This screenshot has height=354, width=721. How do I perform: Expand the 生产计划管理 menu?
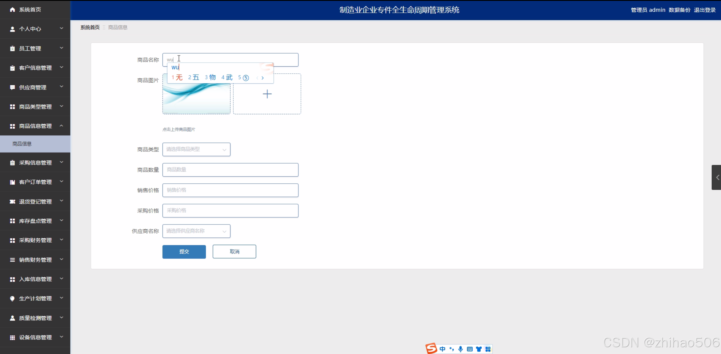pyautogui.click(x=35, y=298)
